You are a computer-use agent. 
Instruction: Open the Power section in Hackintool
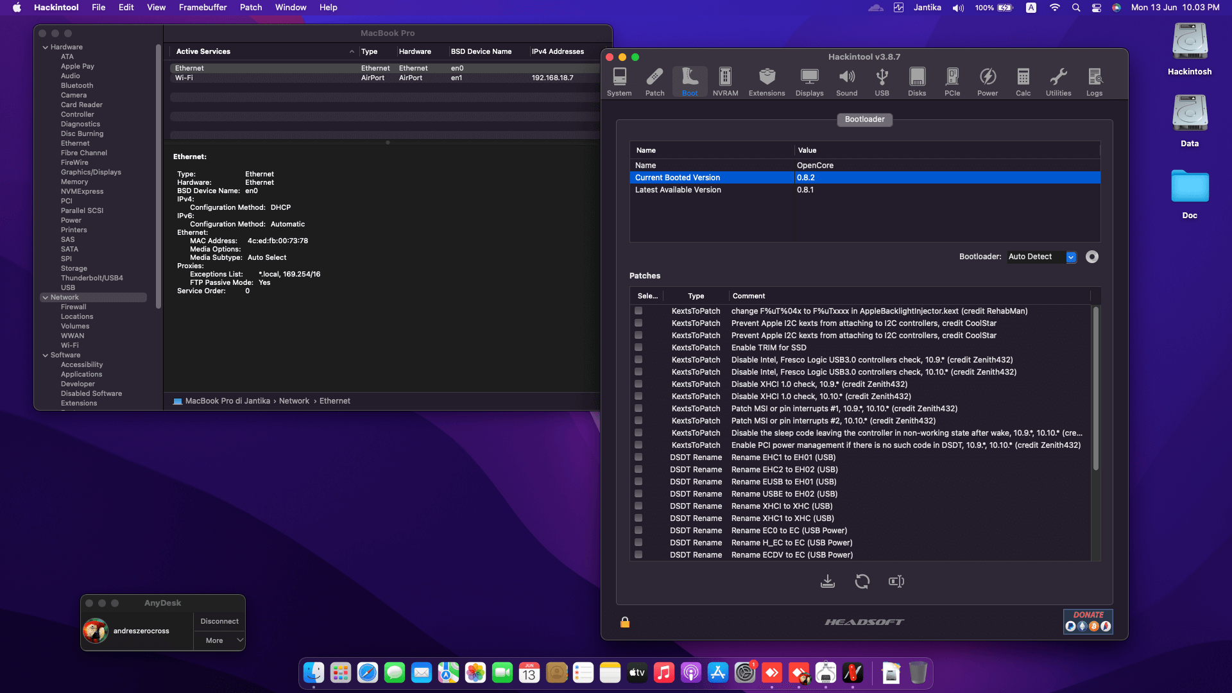(x=988, y=81)
